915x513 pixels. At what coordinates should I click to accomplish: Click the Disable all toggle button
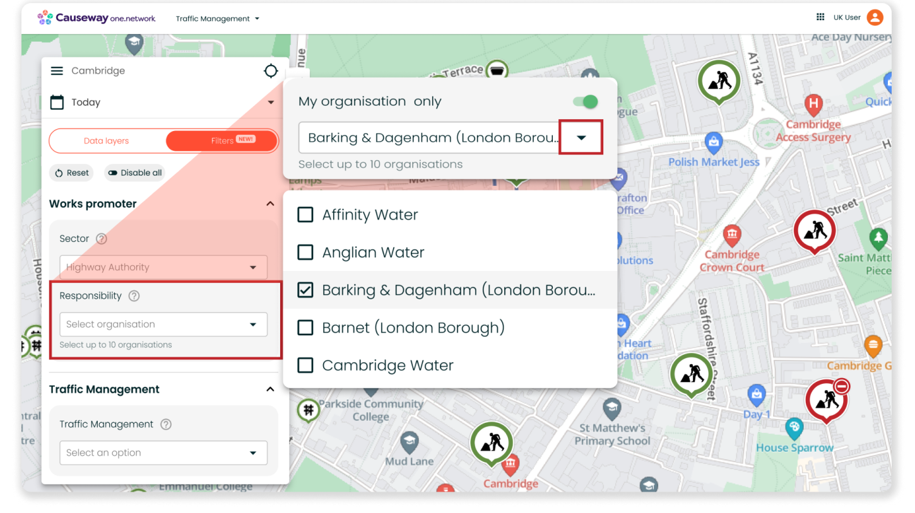[x=134, y=173]
